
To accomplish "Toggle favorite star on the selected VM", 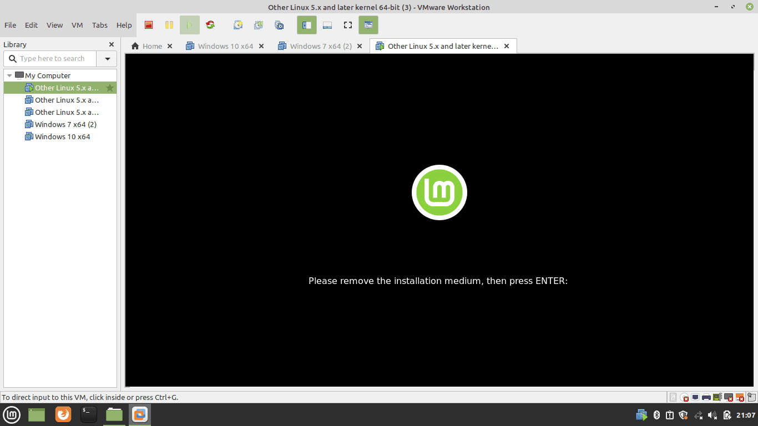I will [x=110, y=88].
